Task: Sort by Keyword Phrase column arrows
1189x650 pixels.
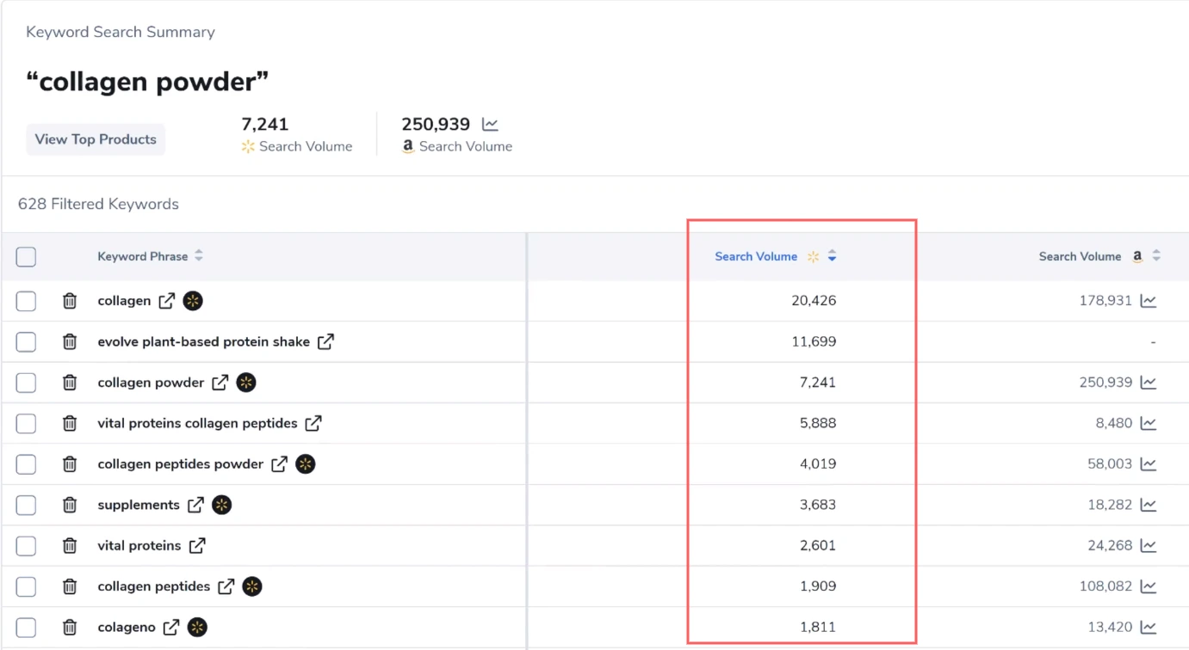Action: click(199, 256)
